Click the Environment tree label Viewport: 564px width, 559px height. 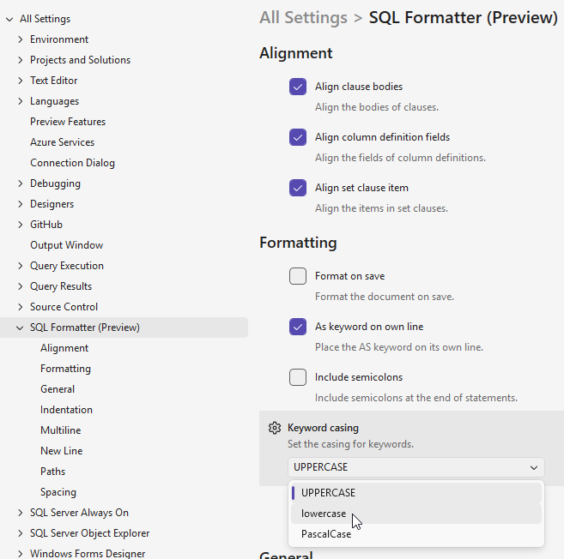pos(59,39)
